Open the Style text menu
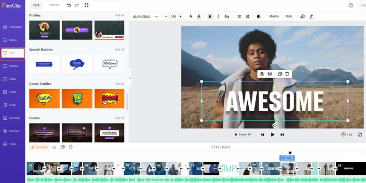 tap(289, 17)
